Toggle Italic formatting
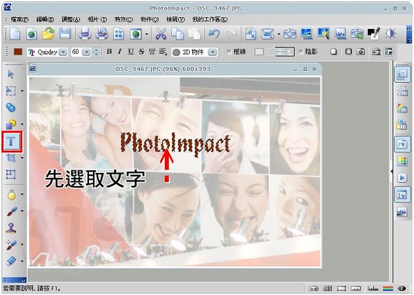 (119, 52)
